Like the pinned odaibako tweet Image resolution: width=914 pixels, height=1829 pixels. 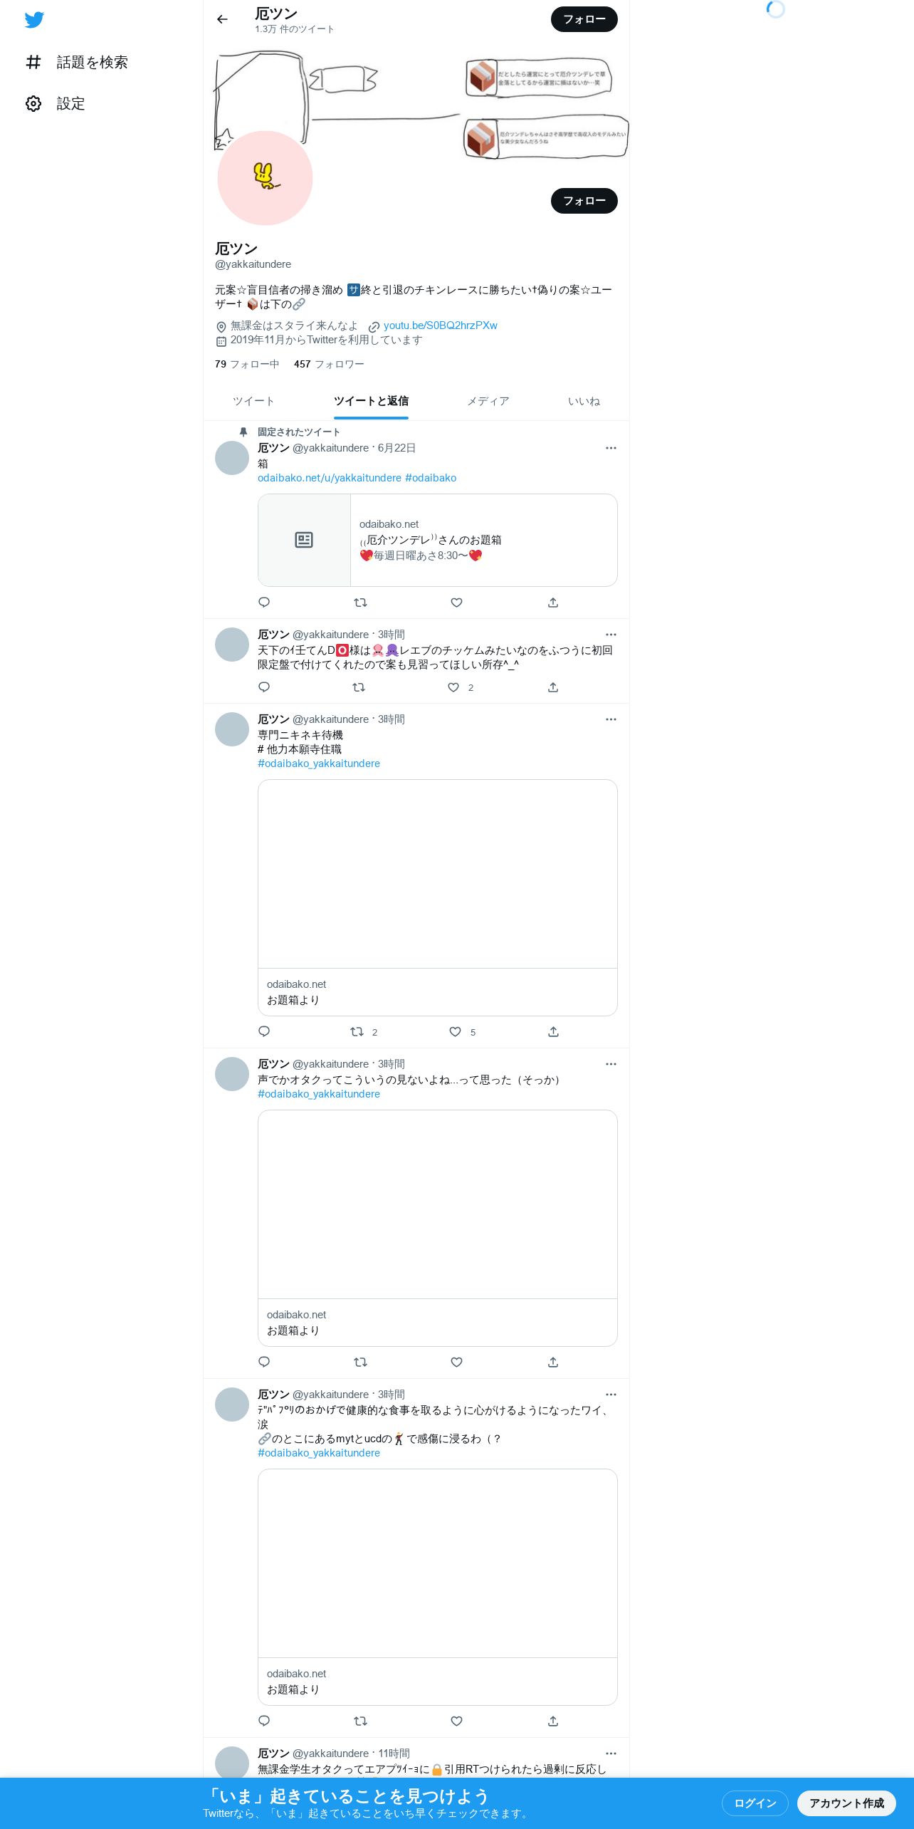[457, 603]
